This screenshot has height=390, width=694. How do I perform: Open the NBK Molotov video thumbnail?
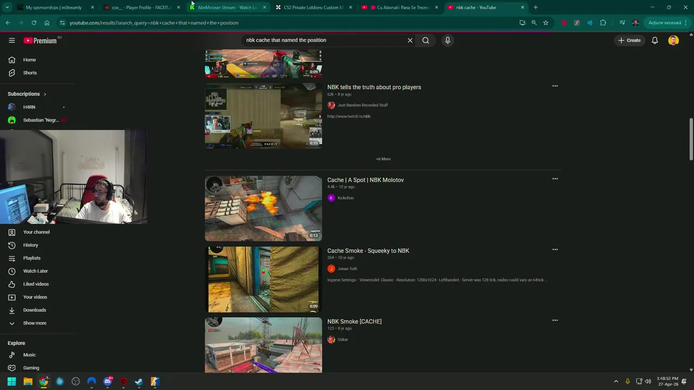(x=263, y=208)
